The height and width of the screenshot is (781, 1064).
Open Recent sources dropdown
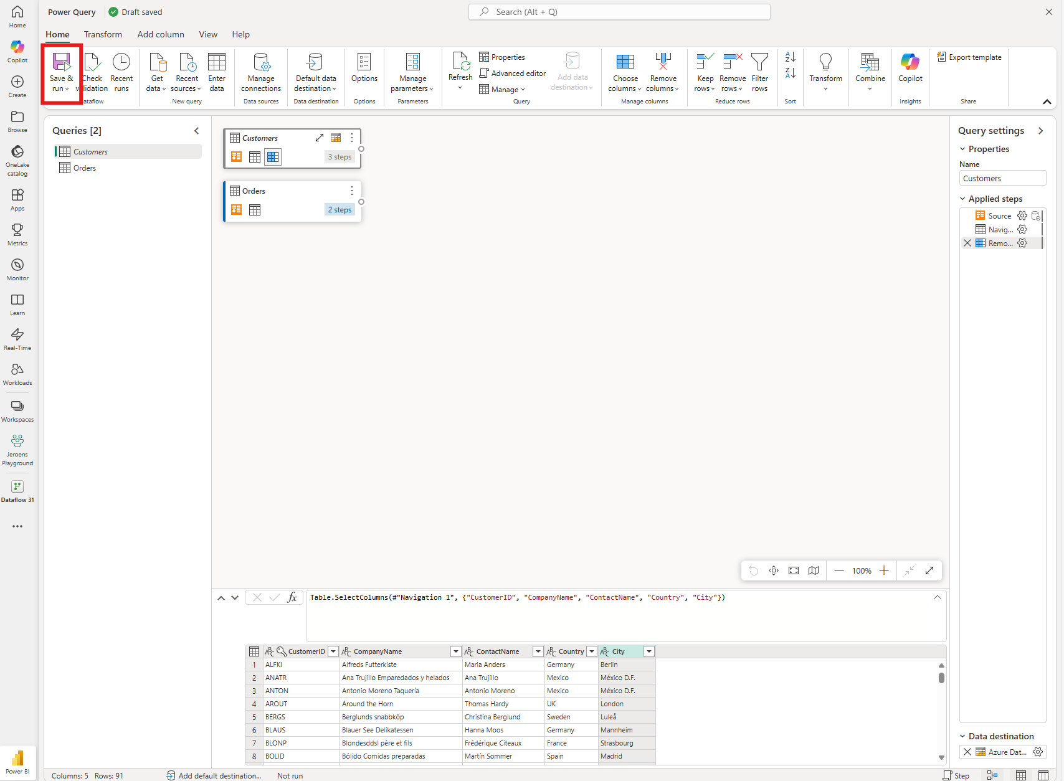point(187,73)
